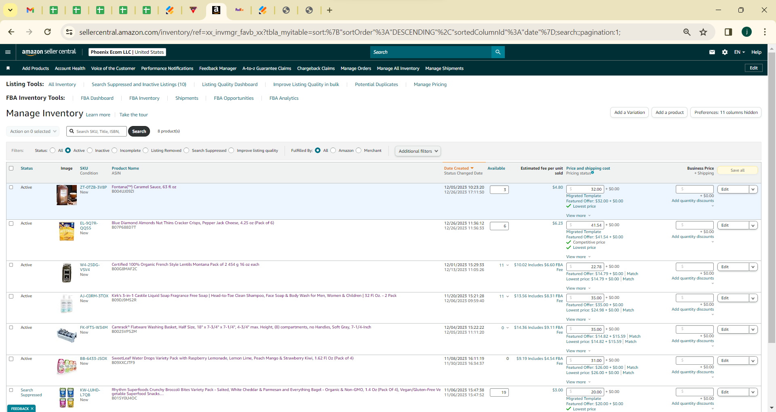
Task: Open the browser zoom magnifier icon
Action: coord(687,32)
